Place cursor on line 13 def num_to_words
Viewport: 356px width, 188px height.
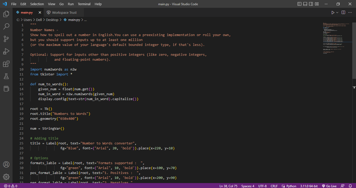point(49,84)
